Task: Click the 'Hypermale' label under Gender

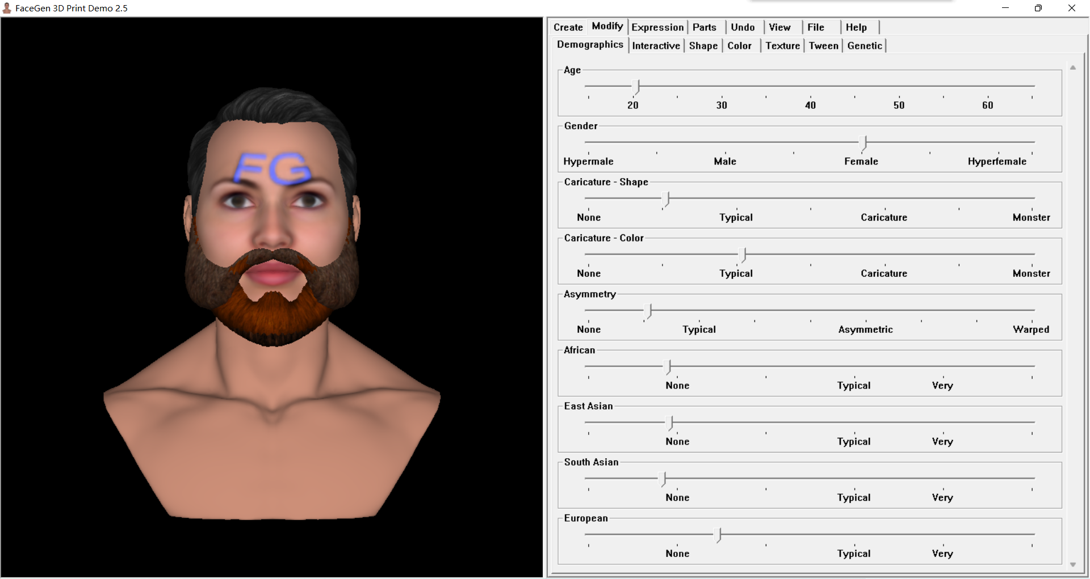Action: [588, 162]
